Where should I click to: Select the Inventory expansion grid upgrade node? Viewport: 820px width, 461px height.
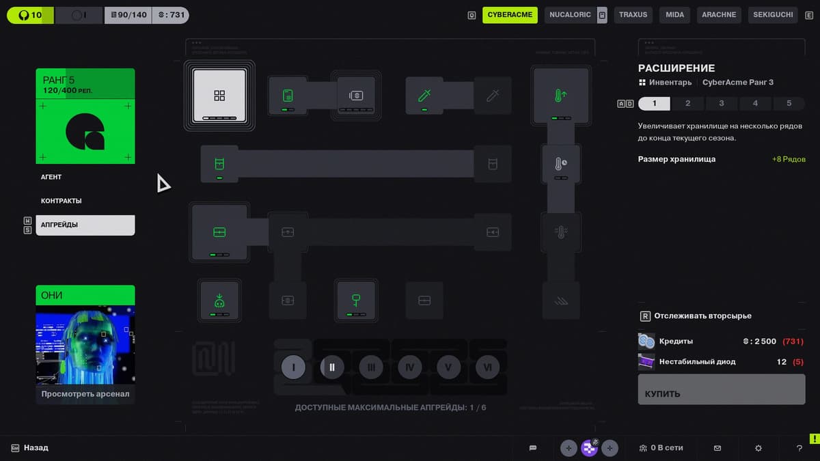pyautogui.click(x=219, y=96)
